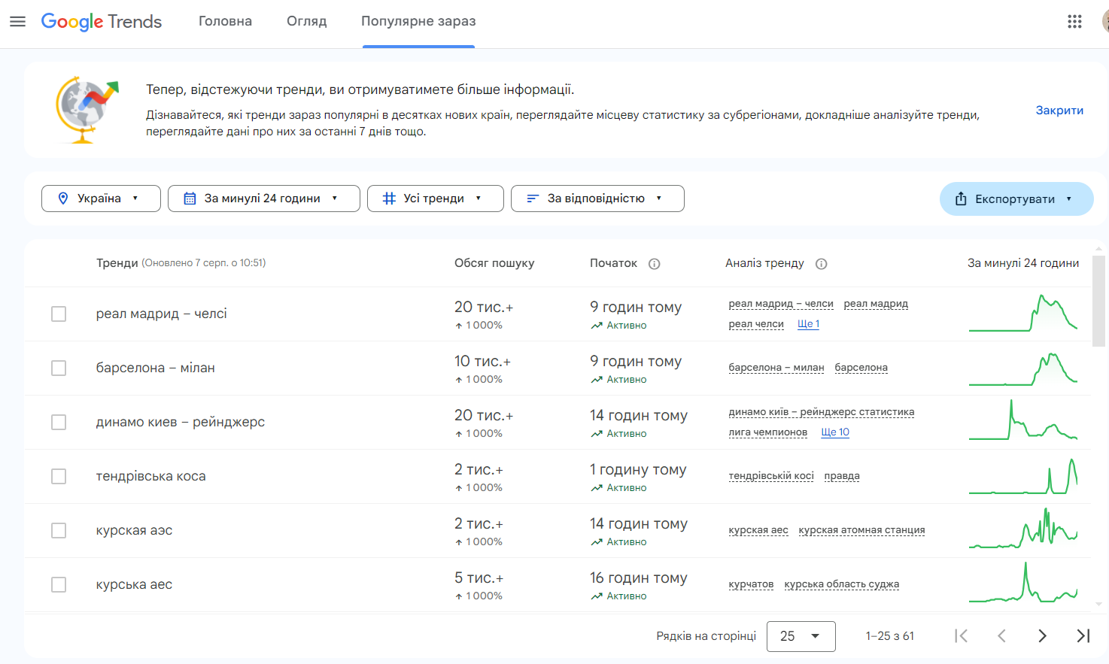Open your profile avatar
This screenshot has width=1109, height=664.
[1103, 21]
